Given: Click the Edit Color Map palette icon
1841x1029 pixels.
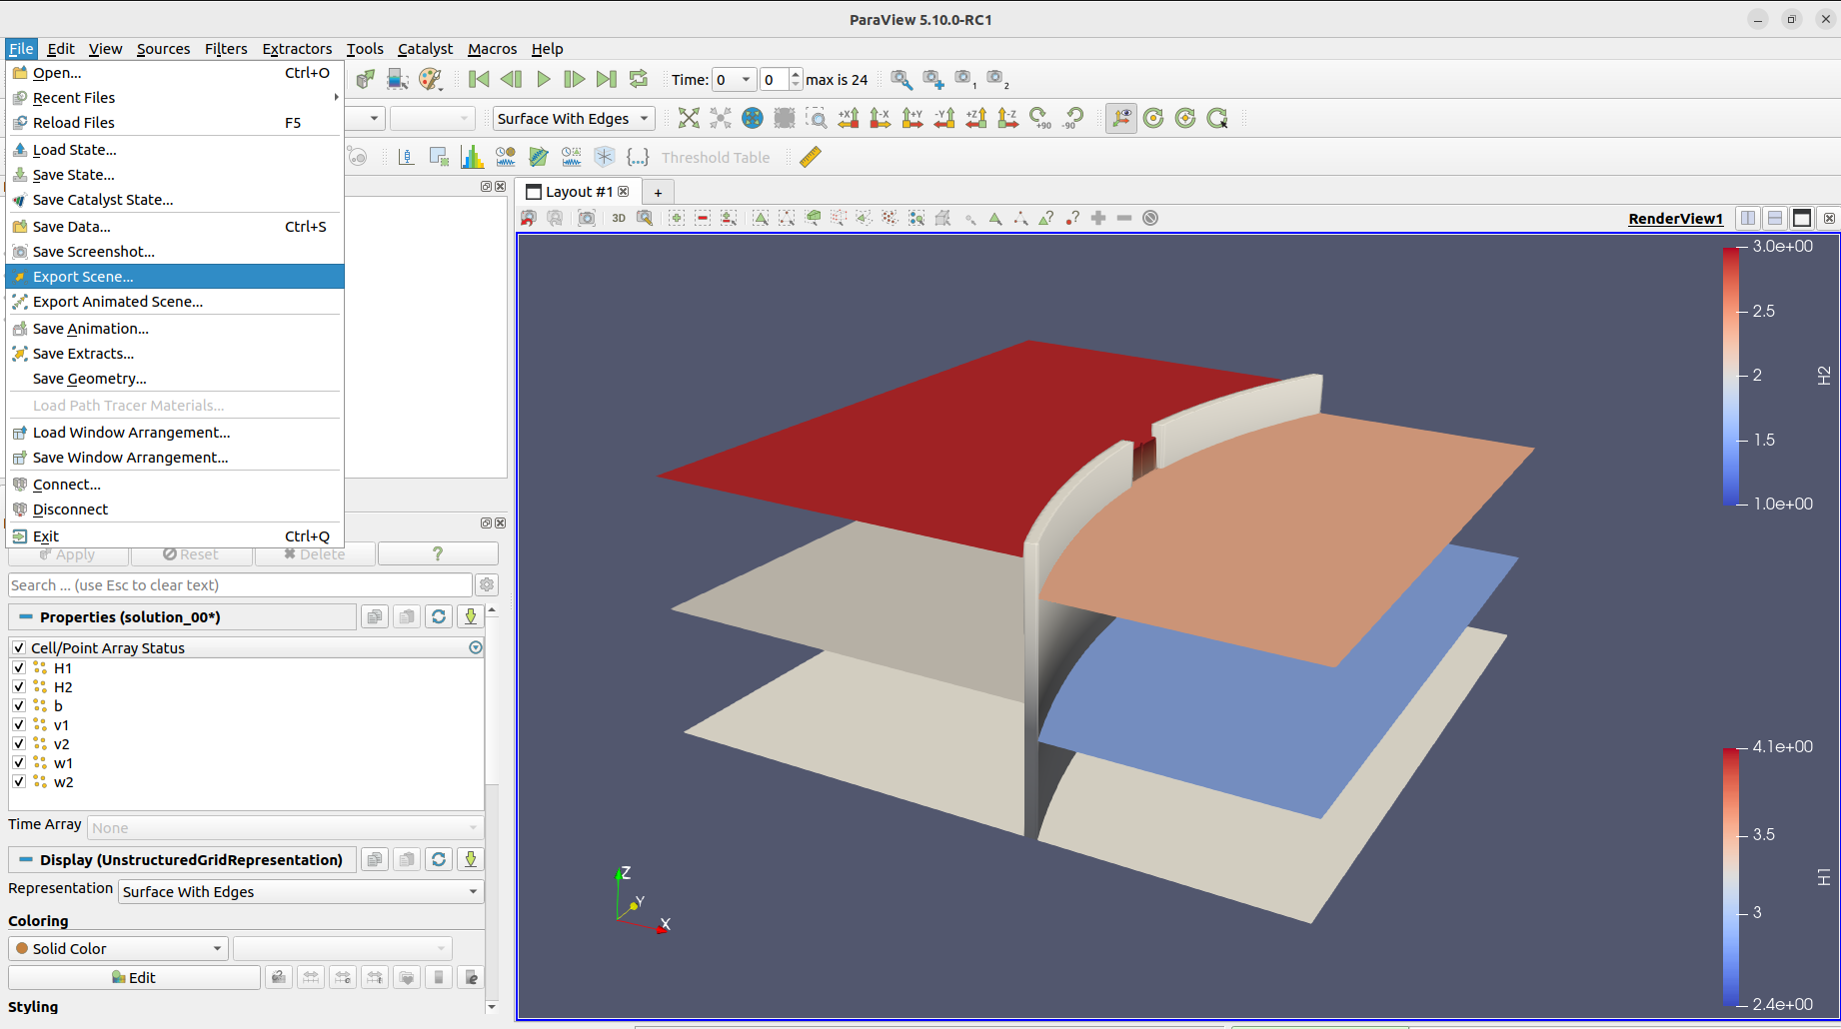Looking at the screenshot, I should (431, 79).
